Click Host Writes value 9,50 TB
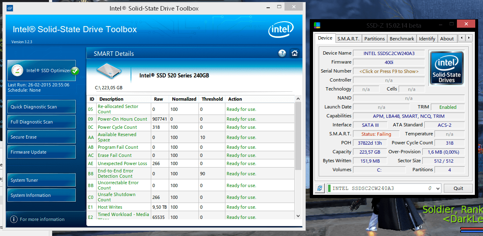 click(x=159, y=207)
